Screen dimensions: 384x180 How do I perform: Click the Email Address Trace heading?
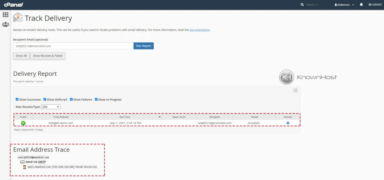tap(41, 150)
